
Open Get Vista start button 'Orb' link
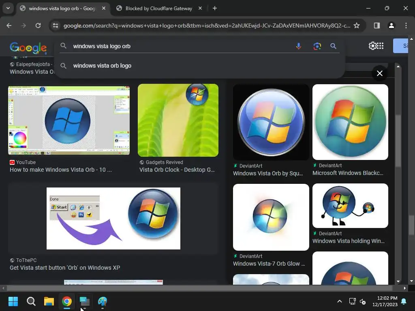(x=65, y=268)
